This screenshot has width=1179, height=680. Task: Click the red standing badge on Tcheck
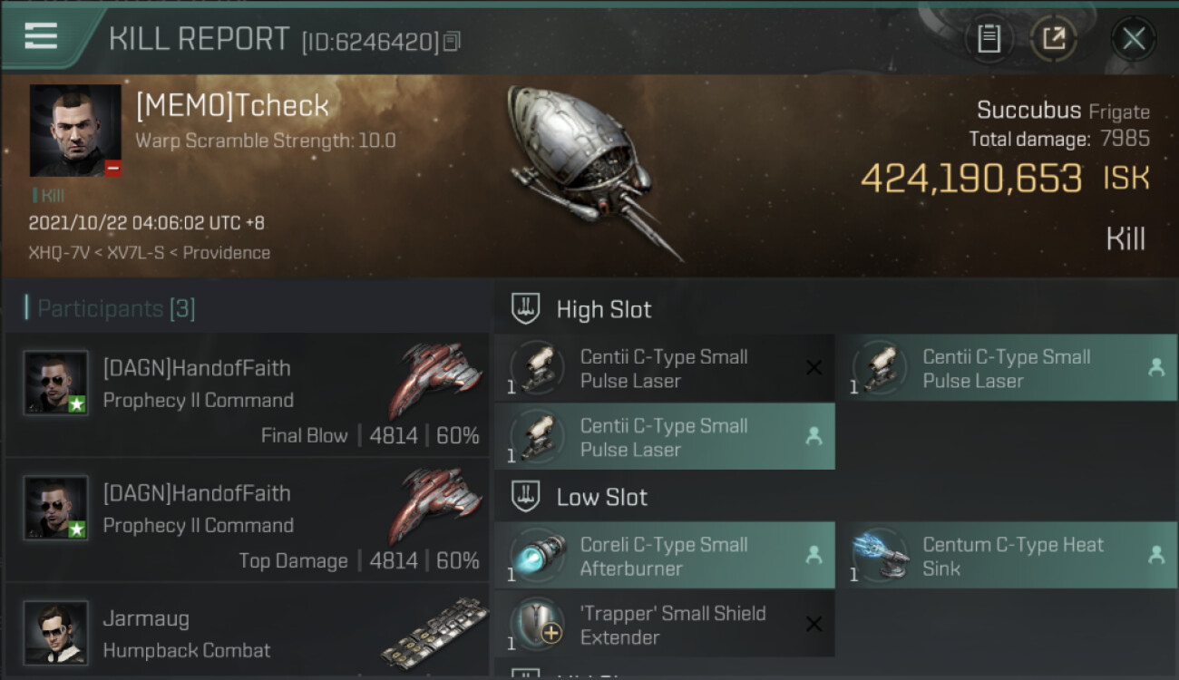coord(112,168)
